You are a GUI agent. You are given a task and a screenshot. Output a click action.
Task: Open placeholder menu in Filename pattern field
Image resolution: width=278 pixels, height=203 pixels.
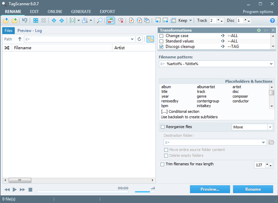[163, 64]
